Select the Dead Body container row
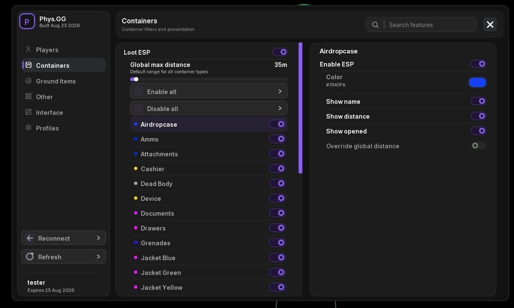Screen dimensions: 514x308 [x=209, y=183]
